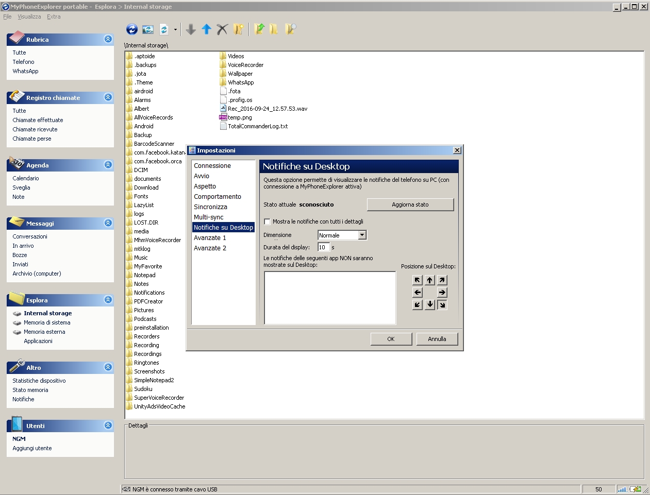The image size is (650, 495).
Task: Open the Visualizza menu
Action: coord(29,16)
